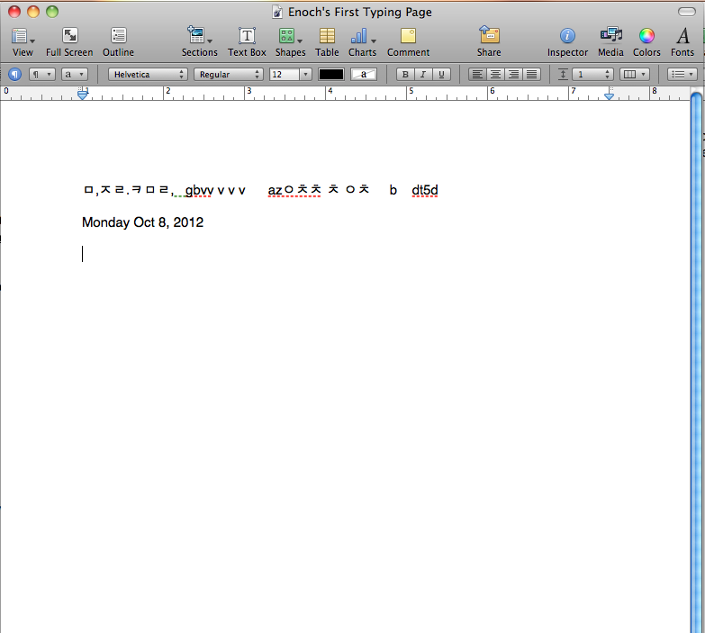Open the columns layout dropdown
The height and width of the screenshot is (633, 705).
(x=635, y=74)
